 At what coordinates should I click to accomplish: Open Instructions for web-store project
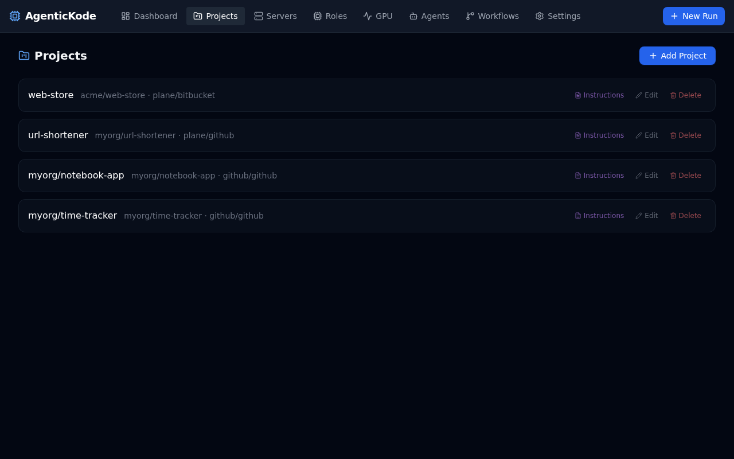[599, 95]
